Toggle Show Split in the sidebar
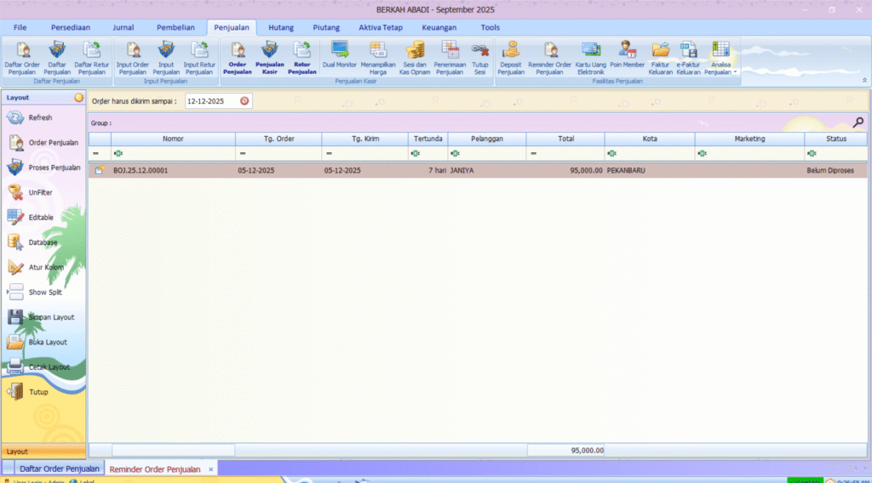This screenshot has width=872, height=483. click(x=44, y=293)
